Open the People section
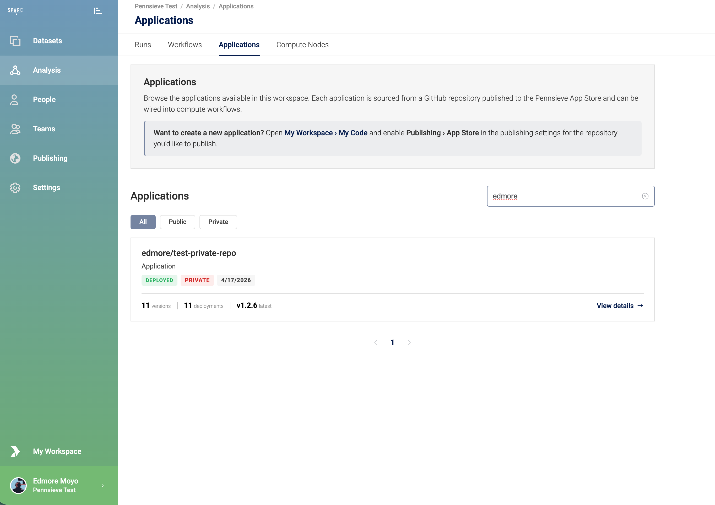 pyautogui.click(x=59, y=99)
